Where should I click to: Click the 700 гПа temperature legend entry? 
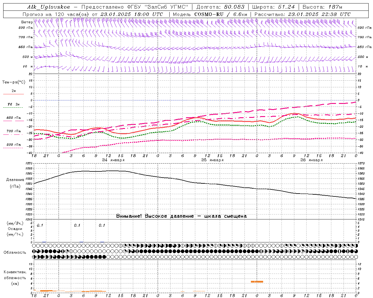pos(14,131)
